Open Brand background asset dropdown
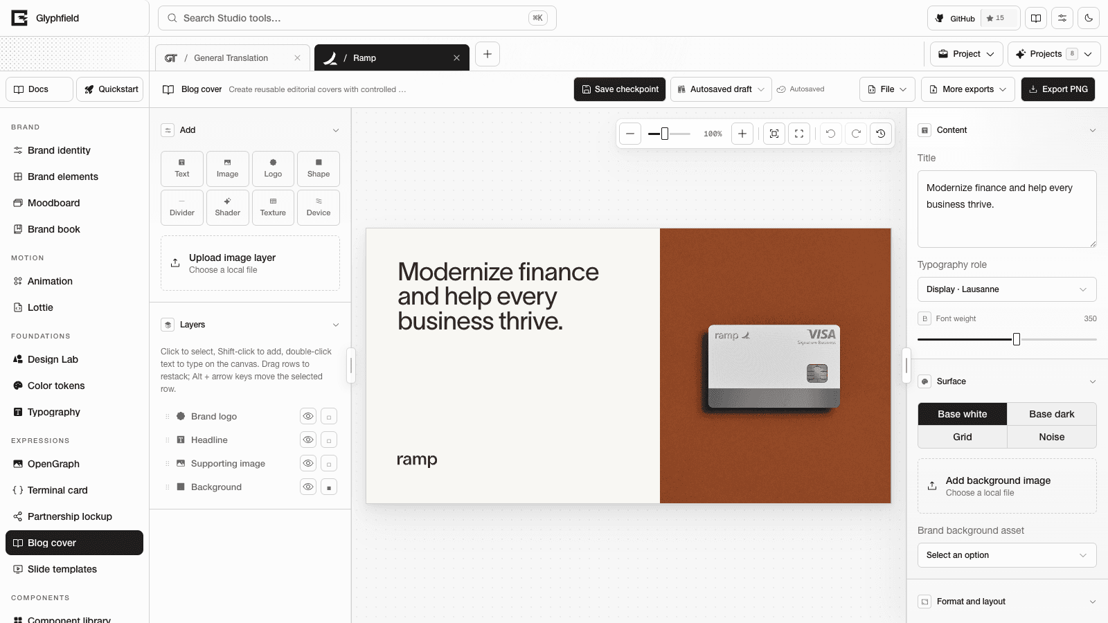The width and height of the screenshot is (1108, 623). pos(1007,555)
